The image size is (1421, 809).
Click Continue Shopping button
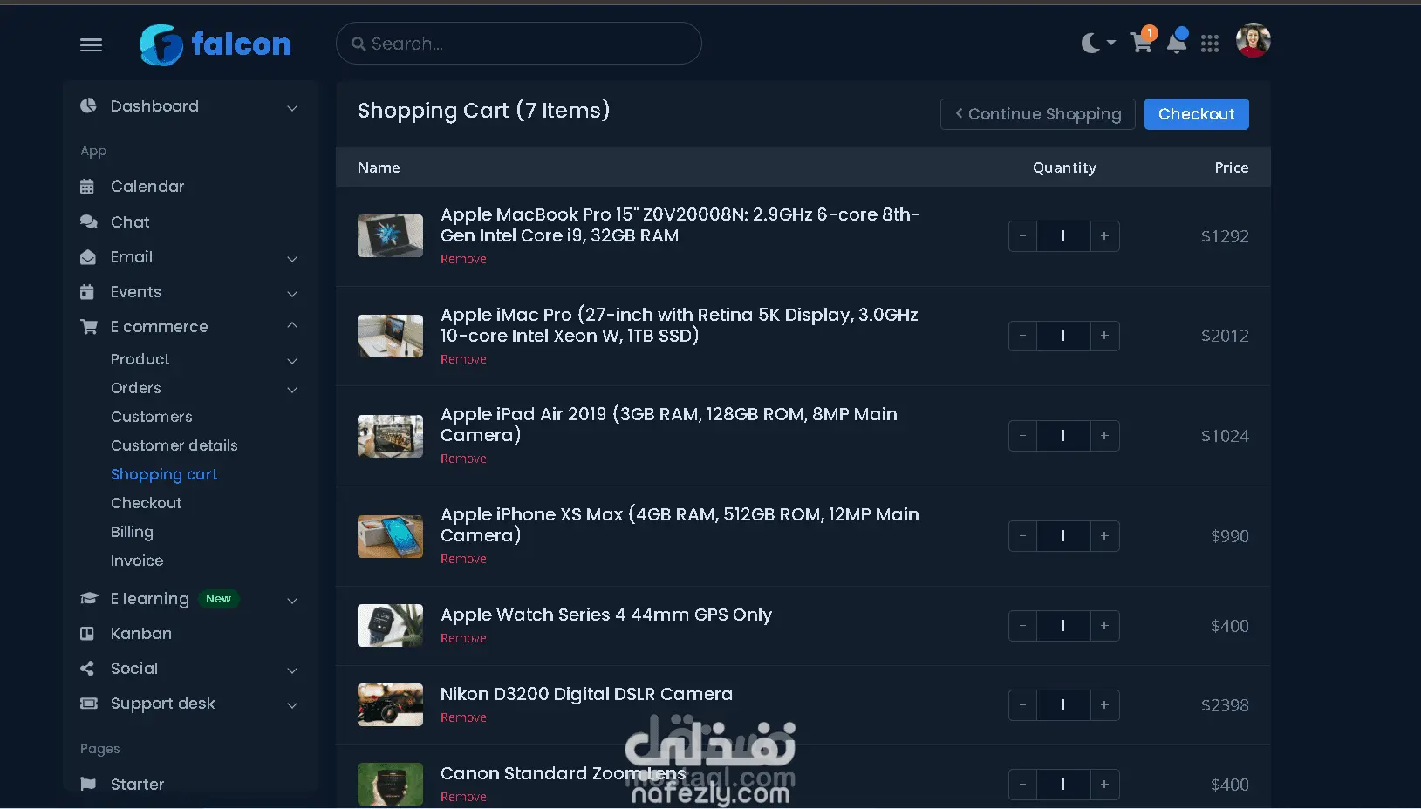pyautogui.click(x=1037, y=114)
